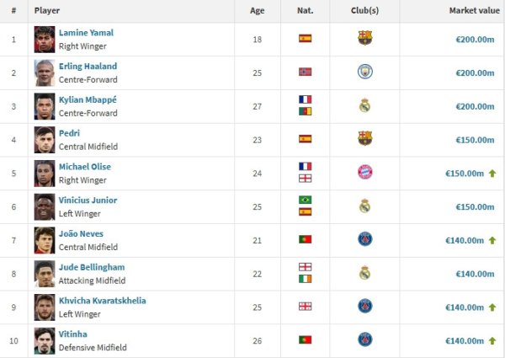Sort table by Market value column header

pyautogui.click(x=475, y=11)
